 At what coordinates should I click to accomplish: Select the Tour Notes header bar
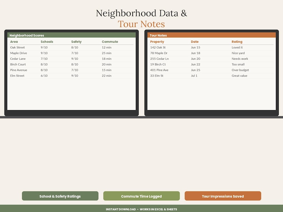(x=211, y=35)
